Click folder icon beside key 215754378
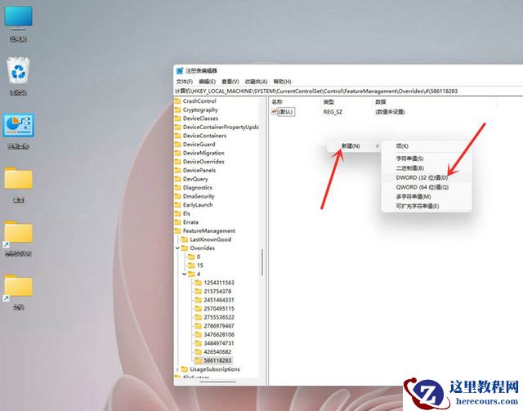The image size is (523, 411). [199, 291]
